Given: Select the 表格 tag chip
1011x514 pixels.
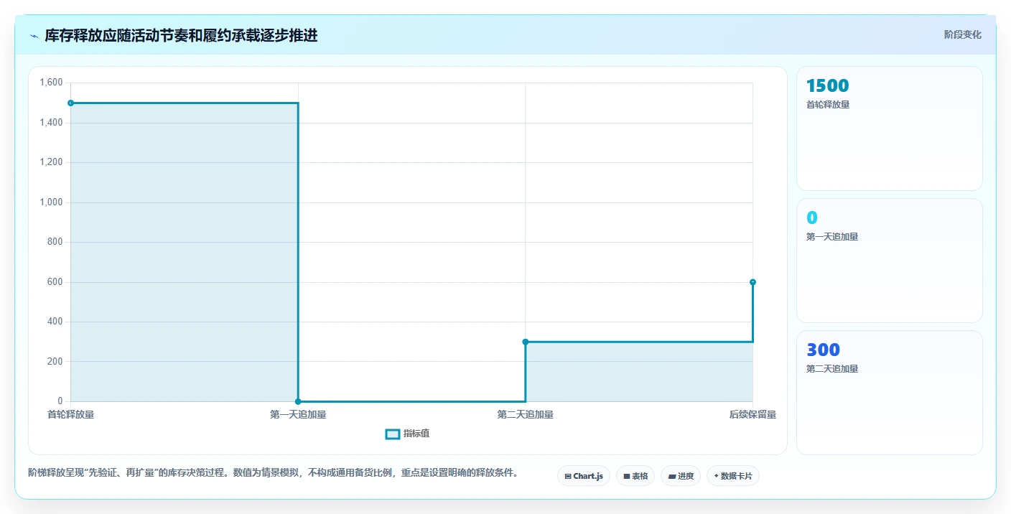Looking at the screenshot, I should [x=635, y=476].
